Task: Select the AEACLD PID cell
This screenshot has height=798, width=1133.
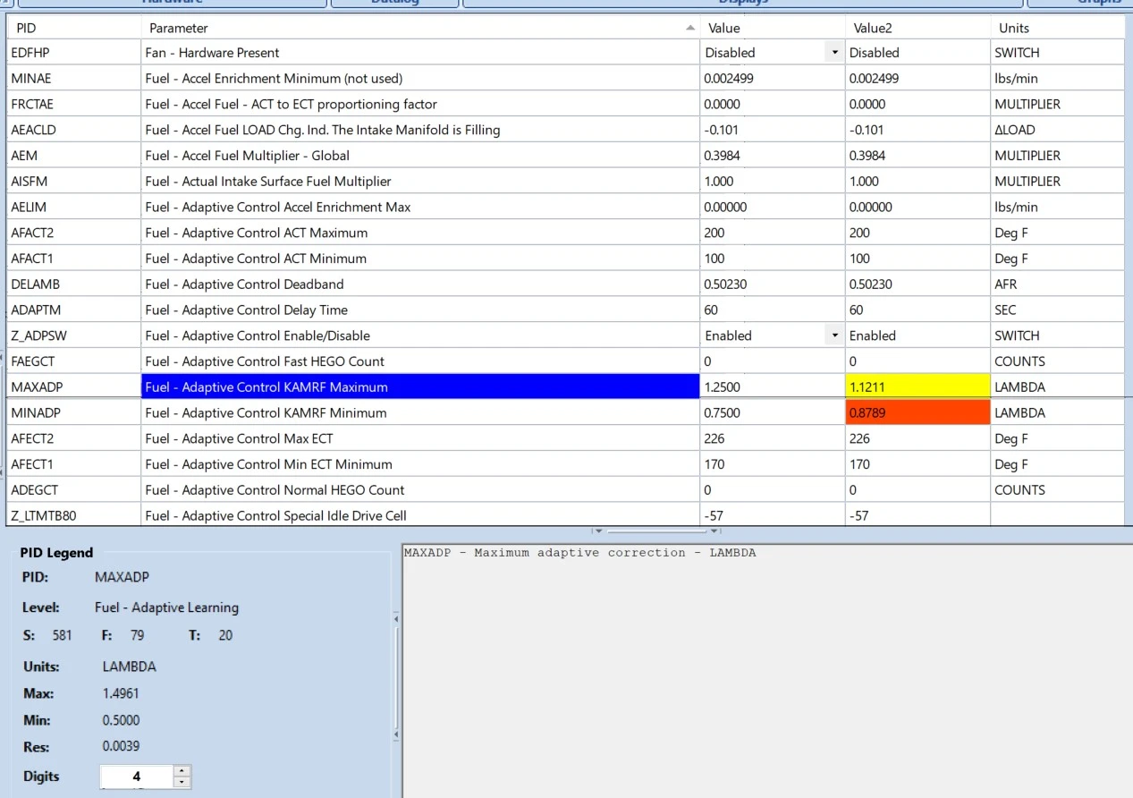Action: coord(74,130)
